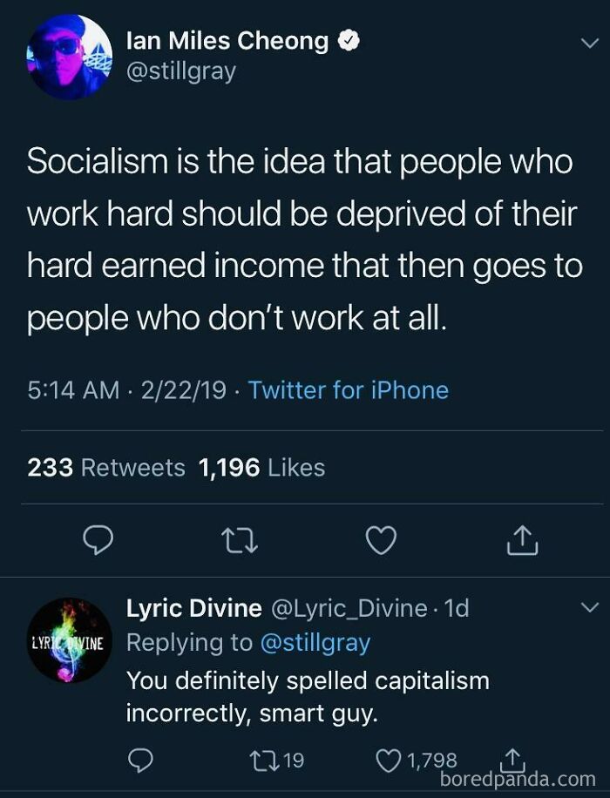Select the retweet icon on Ian's tweet
Screen dimensions: 610x798
(240, 540)
